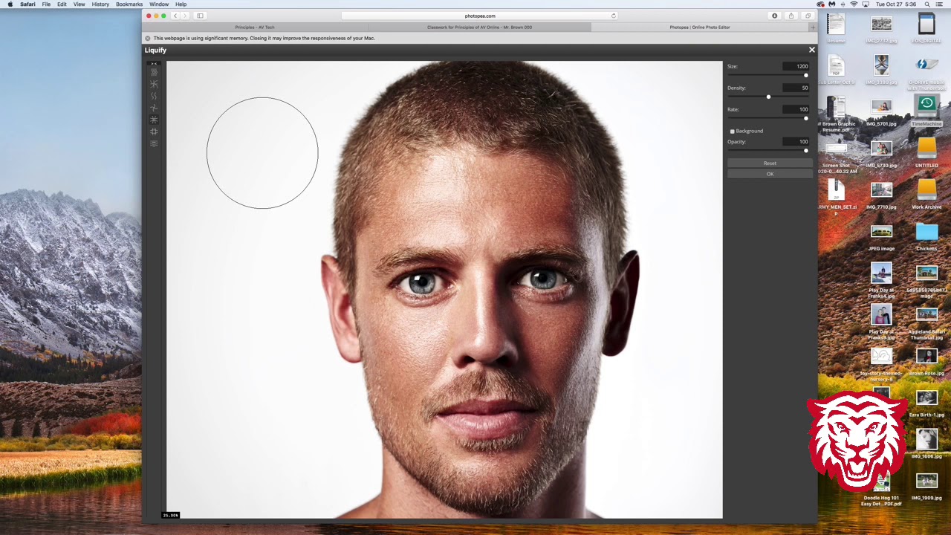
Task: Open the Safari menu
Action: [27, 4]
